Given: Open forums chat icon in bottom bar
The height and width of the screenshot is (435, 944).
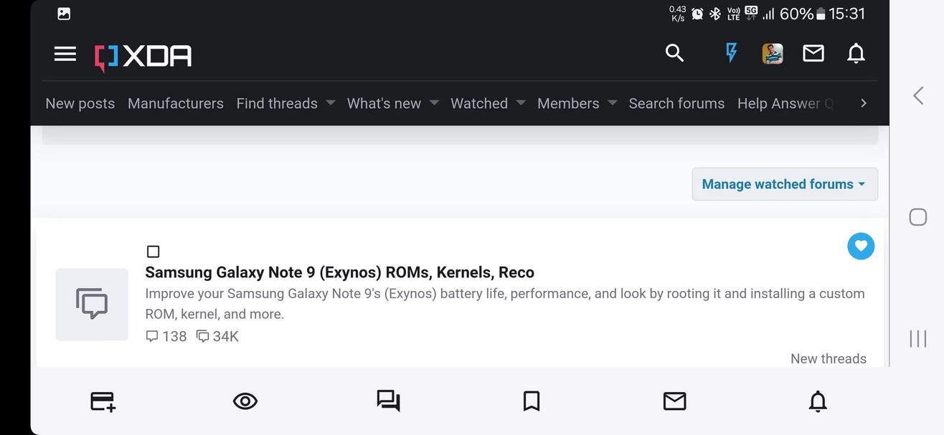Looking at the screenshot, I should click(x=388, y=401).
